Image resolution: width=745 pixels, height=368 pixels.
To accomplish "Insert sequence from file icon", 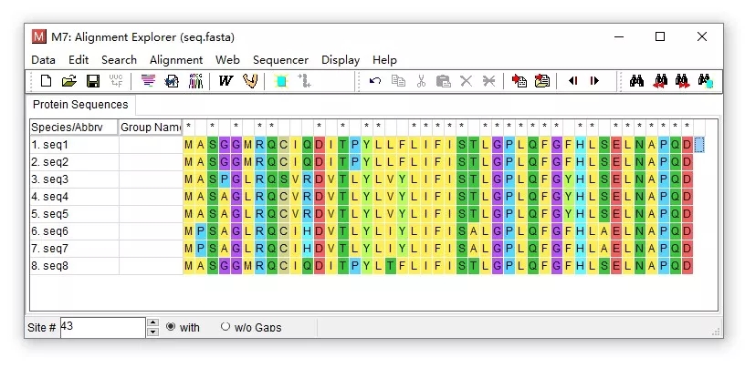I will pos(542,81).
